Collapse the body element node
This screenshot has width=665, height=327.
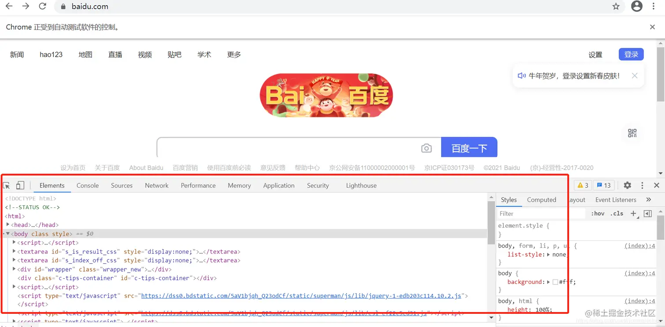pyautogui.click(x=7, y=233)
